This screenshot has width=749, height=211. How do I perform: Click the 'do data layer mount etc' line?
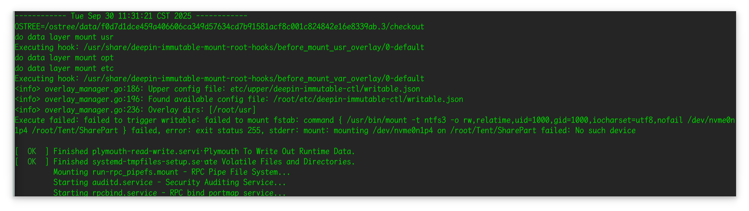coord(64,68)
